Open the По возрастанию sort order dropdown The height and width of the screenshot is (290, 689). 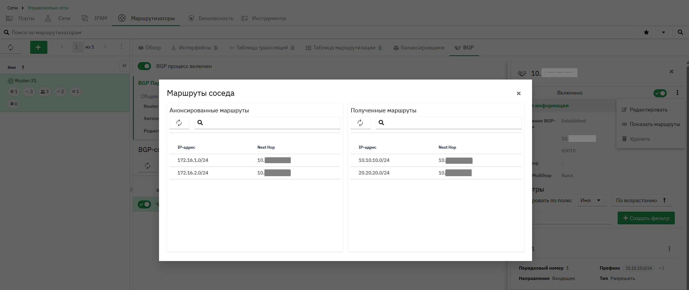641,200
